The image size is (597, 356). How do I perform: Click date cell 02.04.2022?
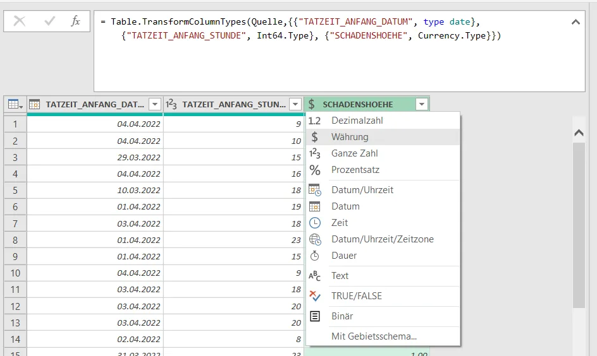point(95,339)
